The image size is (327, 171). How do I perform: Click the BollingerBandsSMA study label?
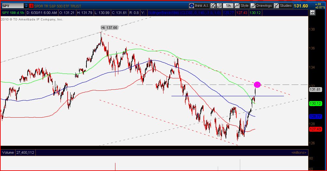pos(184,13)
